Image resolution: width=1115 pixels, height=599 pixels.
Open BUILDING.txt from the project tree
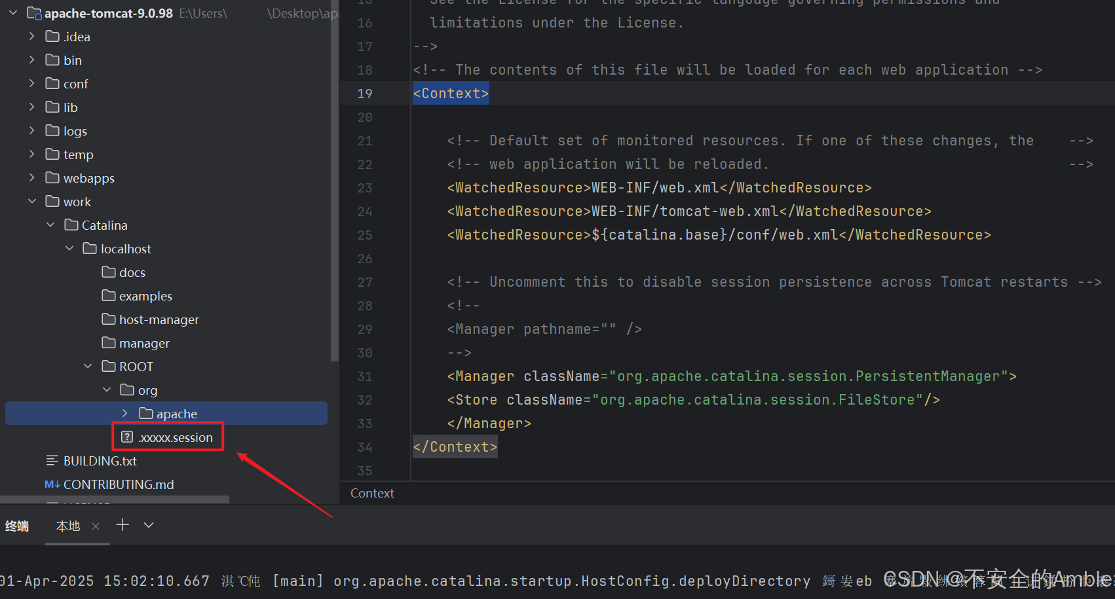(x=100, y=461)
